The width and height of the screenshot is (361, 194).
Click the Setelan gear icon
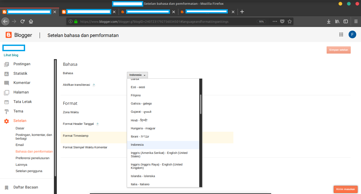pos(7,121)
